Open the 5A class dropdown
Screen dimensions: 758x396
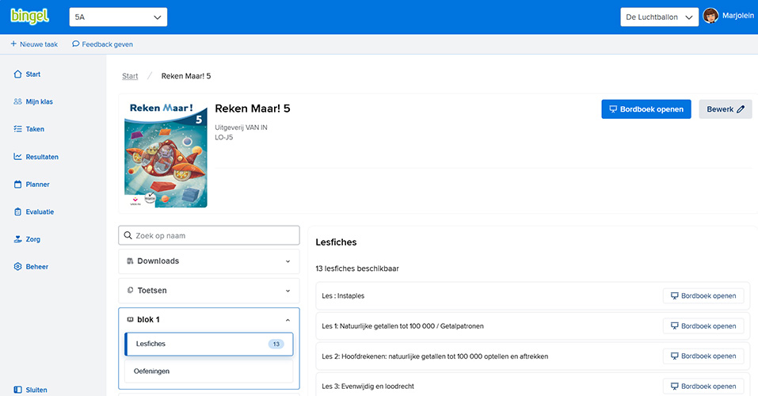(x=117, y=17)
